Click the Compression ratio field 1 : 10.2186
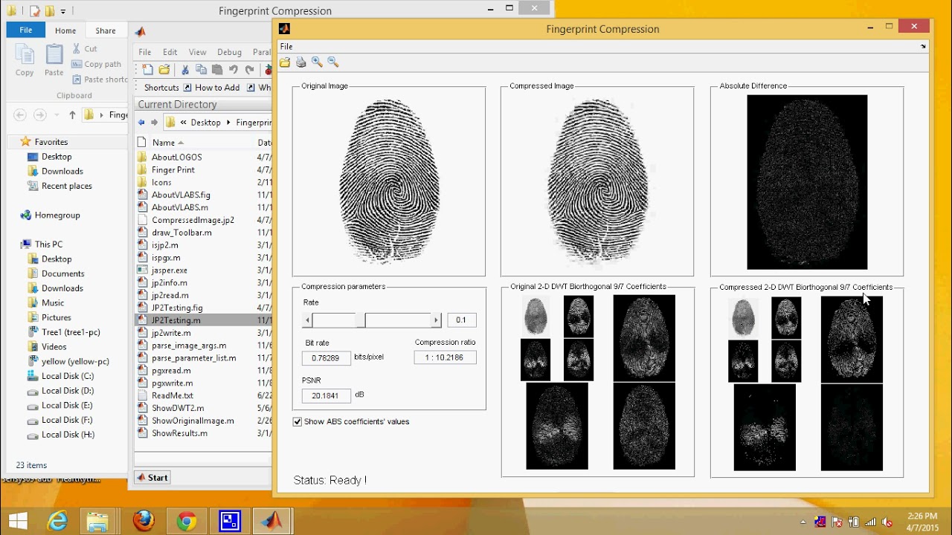Viewport: 952px width, 535px height. pyautogui.click(x=445, y=357)
